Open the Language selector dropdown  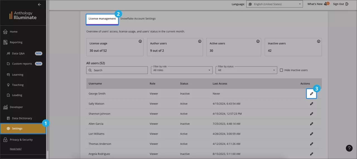click(x=274, y=4)
